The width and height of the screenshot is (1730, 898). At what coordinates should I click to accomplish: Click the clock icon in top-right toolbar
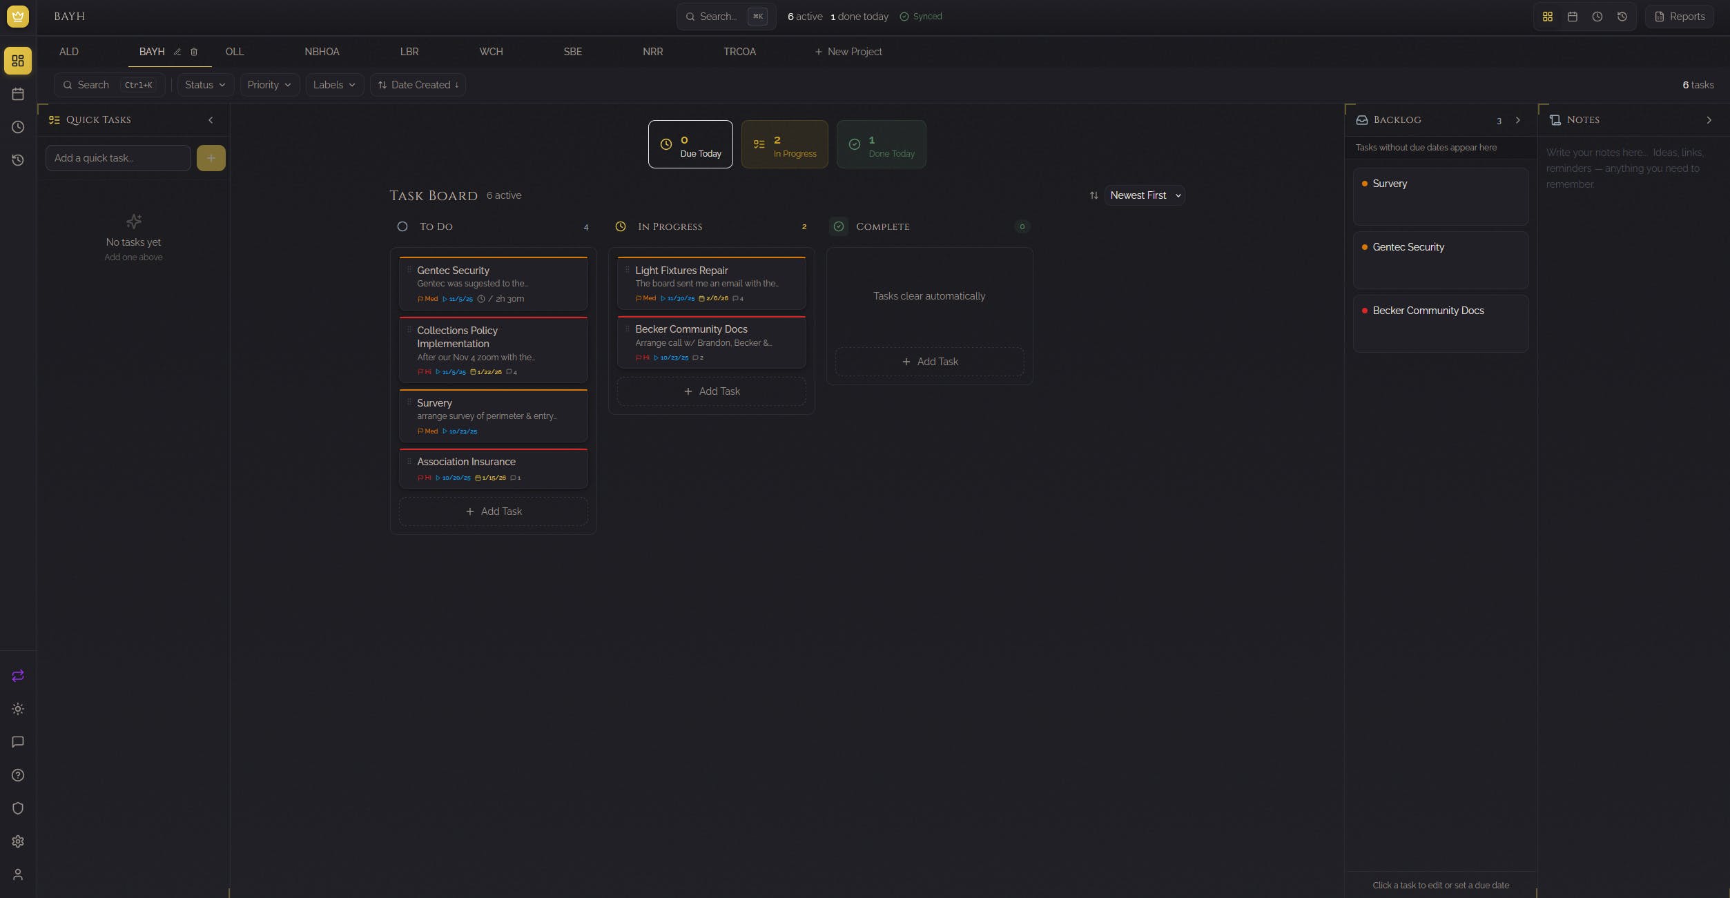tap(1597, 17)
